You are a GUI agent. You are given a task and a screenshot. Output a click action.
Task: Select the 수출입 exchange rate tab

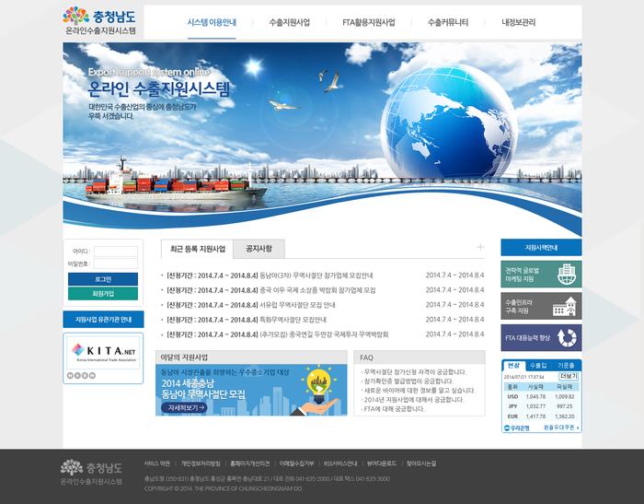(538, 366)
